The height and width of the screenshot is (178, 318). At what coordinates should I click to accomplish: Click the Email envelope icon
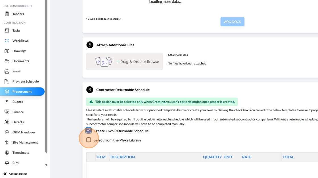point(7,71)
